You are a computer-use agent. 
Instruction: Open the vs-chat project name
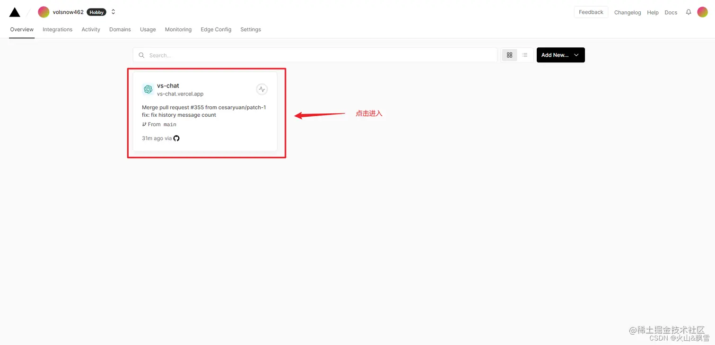[x=168, y=86]
